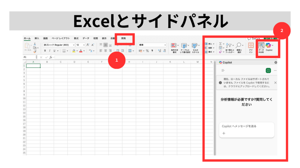Viewport: 300px width, 168px height.
Task: Dismiss the local file warning banner
Action: coord(275,83)
